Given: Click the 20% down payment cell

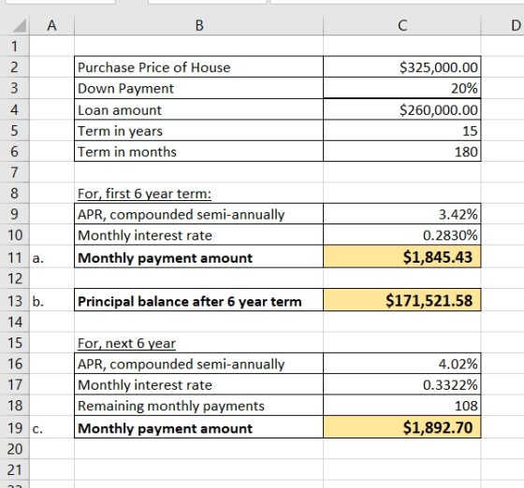Looking at the screenshot, I should pyautogui.click(x=402, y=88).
